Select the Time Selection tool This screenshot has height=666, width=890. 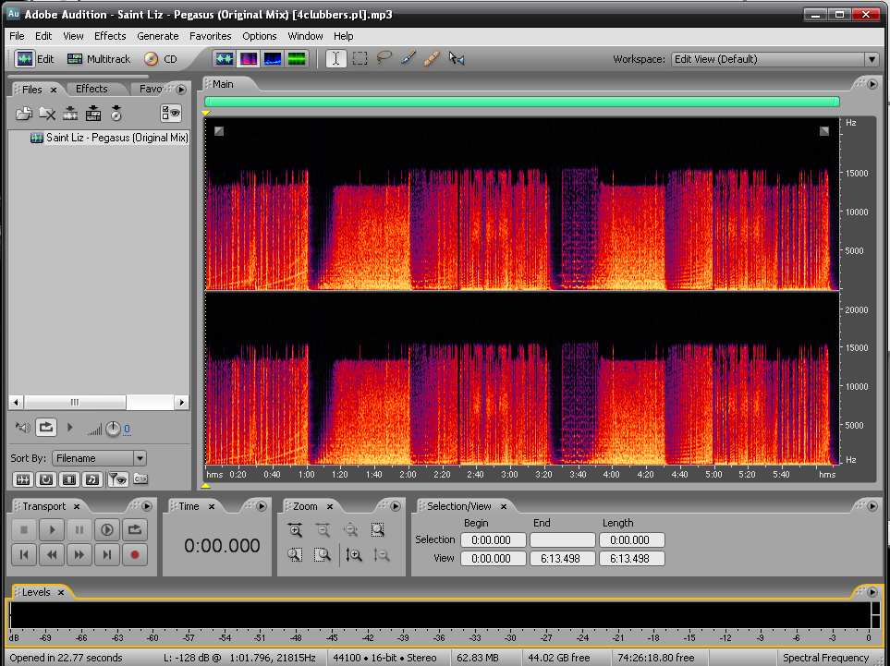coord(336,59)
